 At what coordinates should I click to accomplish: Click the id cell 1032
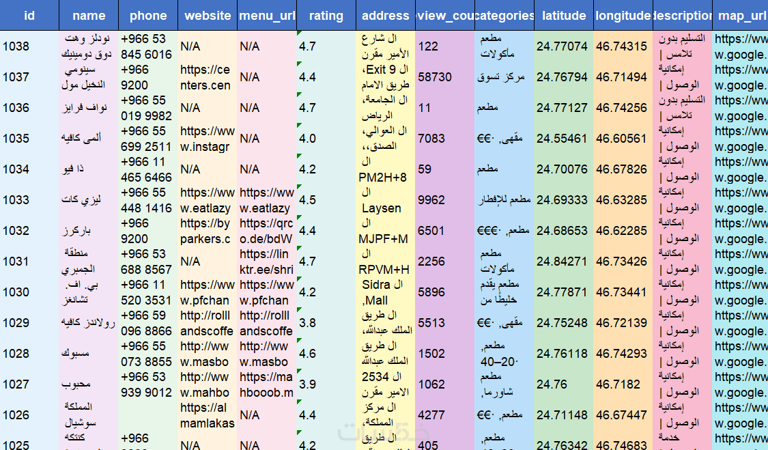click(x=29, y=231)
